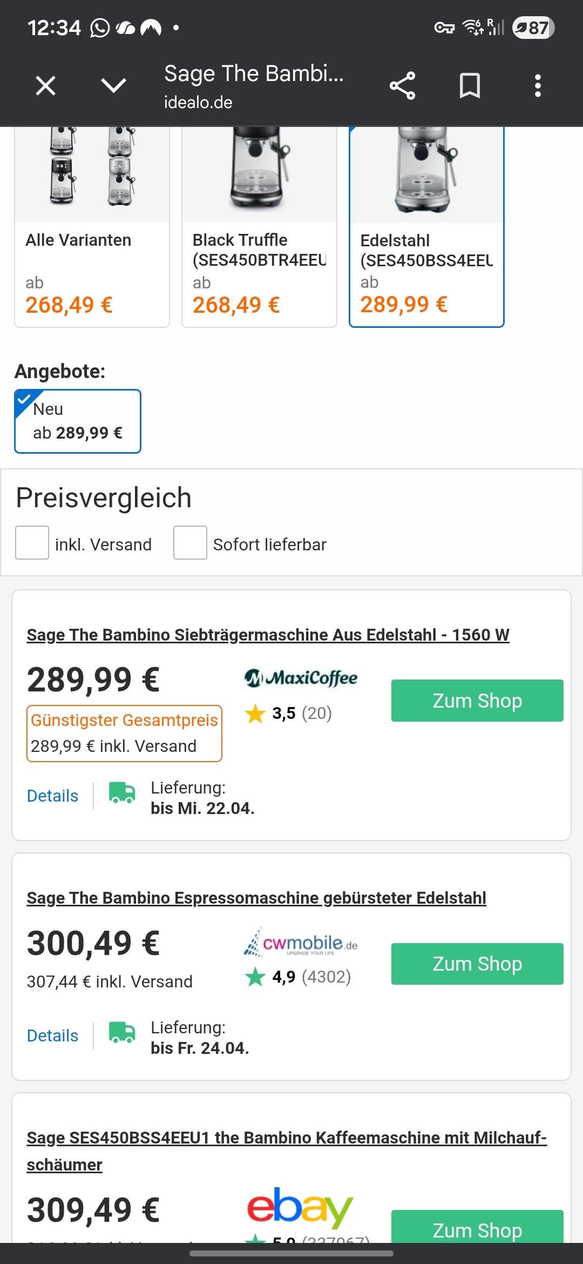Expand Details for the MaxiCoffee offer
Viewport: 583px width, 1264px height.
click(52, 796)
